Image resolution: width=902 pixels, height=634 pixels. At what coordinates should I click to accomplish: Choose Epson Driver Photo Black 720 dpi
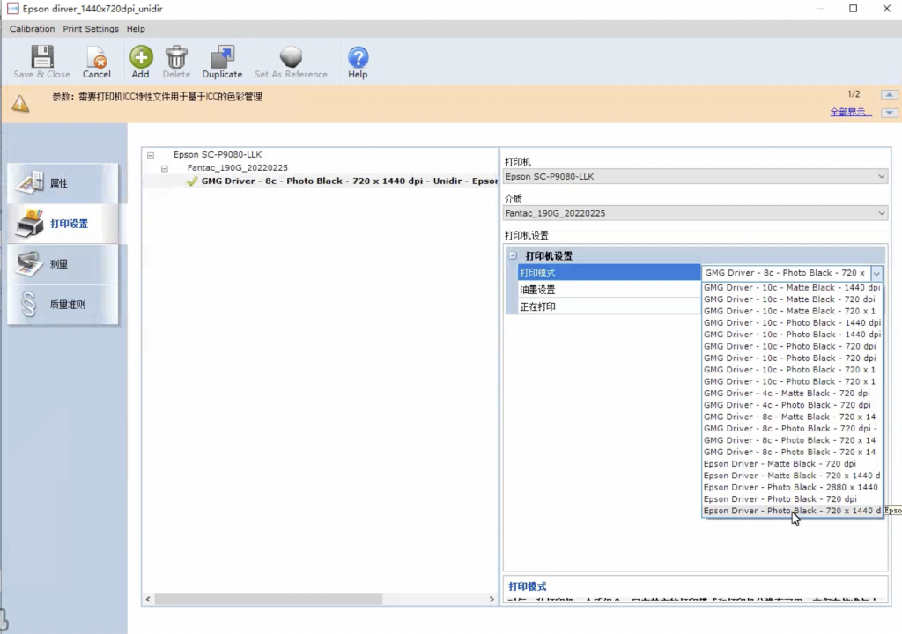[x=792, y=498]
